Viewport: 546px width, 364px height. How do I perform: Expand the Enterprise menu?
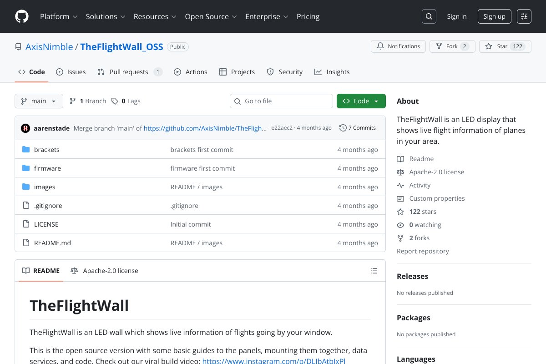[x=267, y=16]
